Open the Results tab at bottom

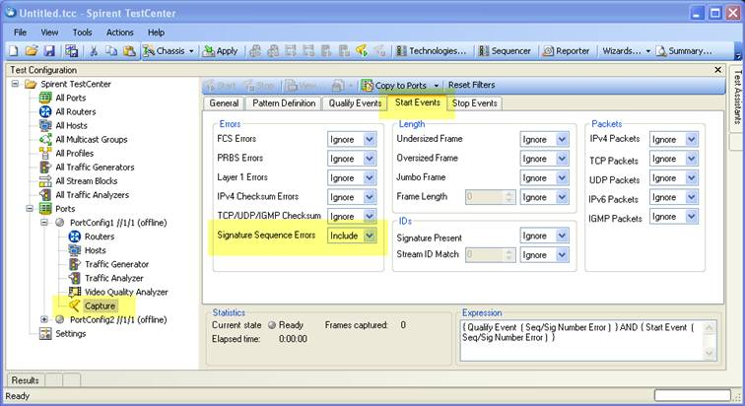pos(26,380)
